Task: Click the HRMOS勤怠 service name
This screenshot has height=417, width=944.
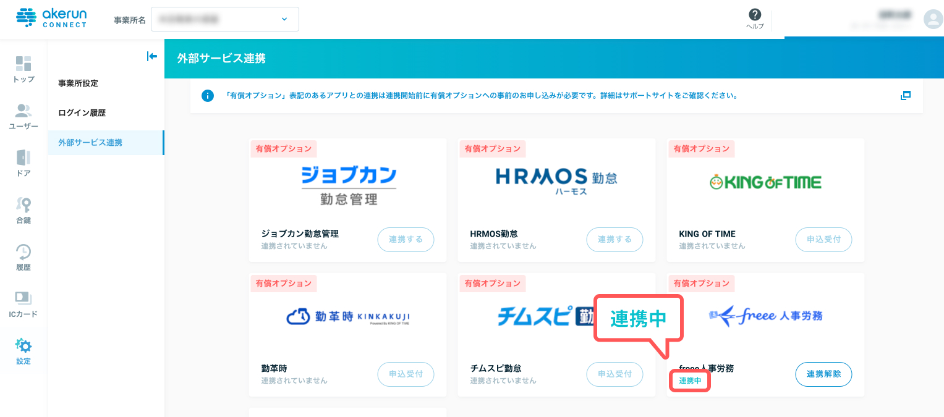Action: (494, 234)
